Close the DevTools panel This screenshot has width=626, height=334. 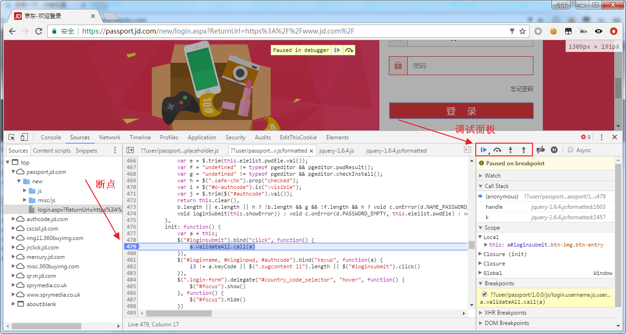[x=615, y=137]
